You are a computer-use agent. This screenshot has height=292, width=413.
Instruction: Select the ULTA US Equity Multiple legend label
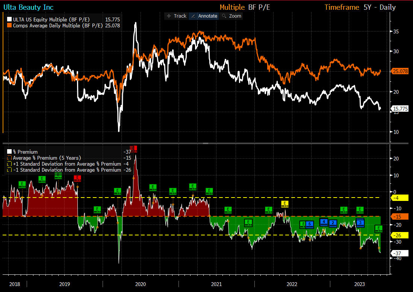pos(51,19)
